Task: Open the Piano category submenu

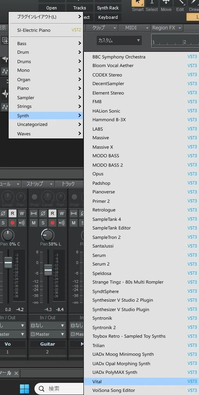Action: point(46,88)
